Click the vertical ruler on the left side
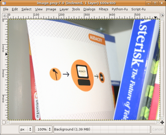 (x=4, y=69)
